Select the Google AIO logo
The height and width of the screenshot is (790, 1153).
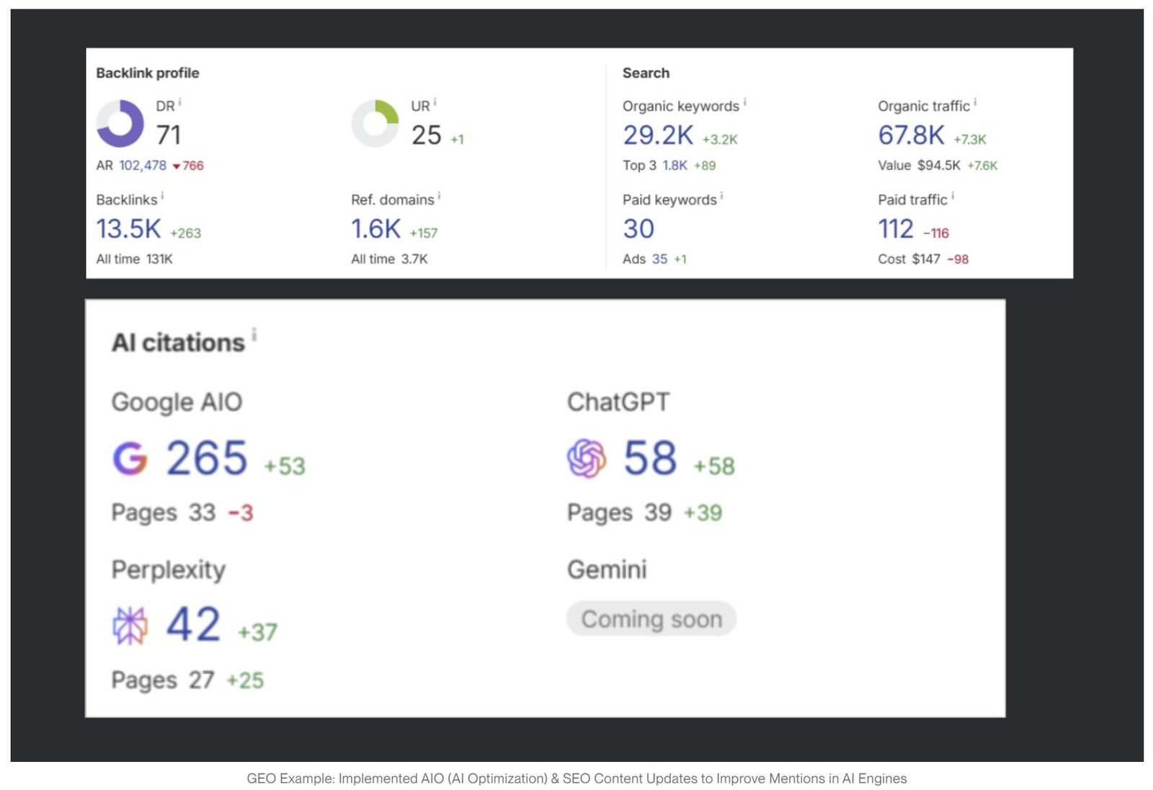click(130, 457)
